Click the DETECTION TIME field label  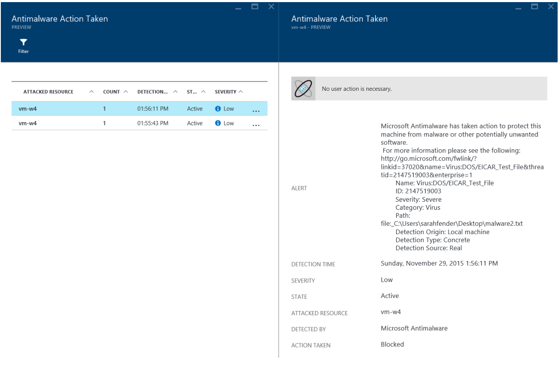point(313,264)
